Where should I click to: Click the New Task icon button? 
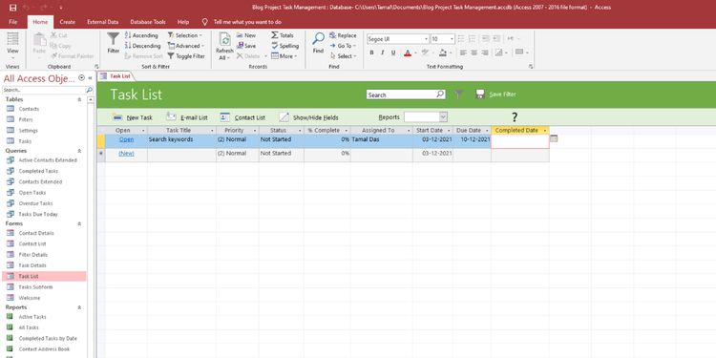pos(117,117)
